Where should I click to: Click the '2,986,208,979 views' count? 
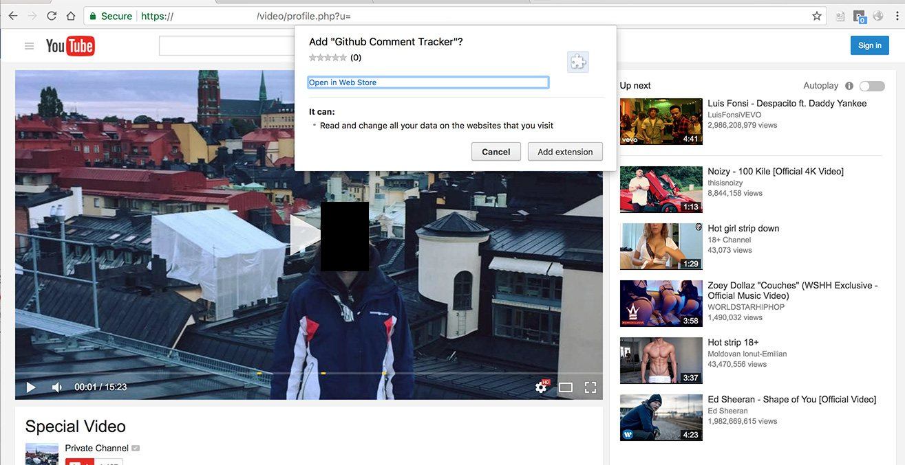pos(743,125)
